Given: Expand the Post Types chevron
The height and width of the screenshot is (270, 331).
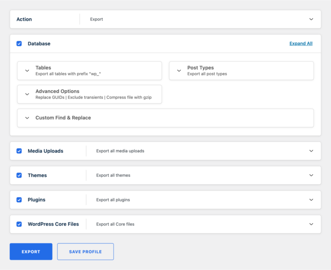Looking at the screenshot, I should (x=179, y=71).
